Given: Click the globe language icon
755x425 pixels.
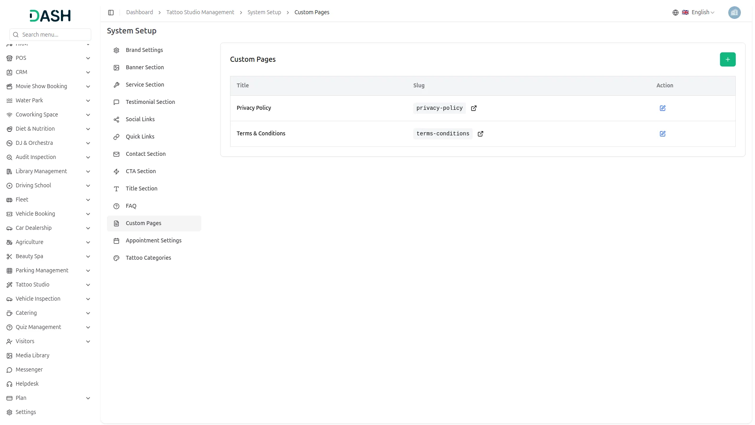Looking at the screenshot, I should pyautogui.click(x=675, y=13).
